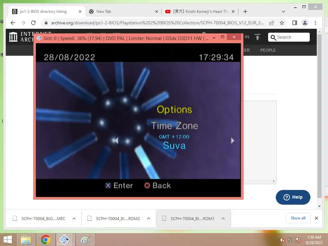Open the tab search chevron
The width and height of the screenshot is (328, 246).
pos(283,12)
